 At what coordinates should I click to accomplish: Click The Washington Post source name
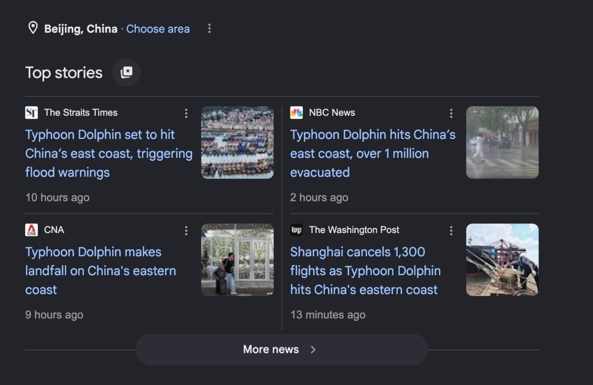(x=354, y=230)
